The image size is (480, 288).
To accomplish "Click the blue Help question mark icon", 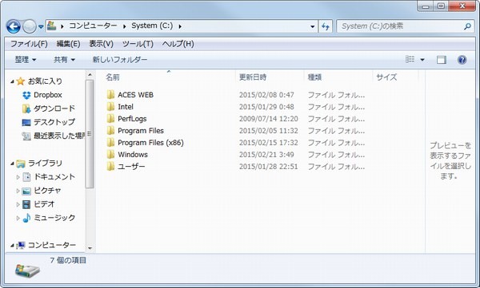I will tap(462, 60).
